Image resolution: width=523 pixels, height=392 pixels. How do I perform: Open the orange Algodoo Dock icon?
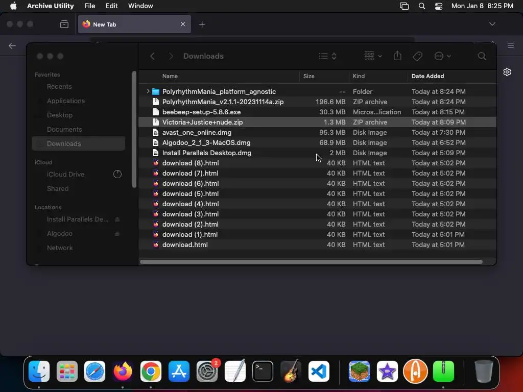pyautogui.click(x=415, y=371)
